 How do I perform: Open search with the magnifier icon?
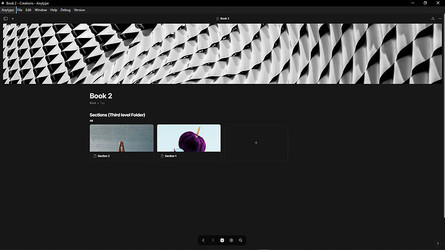click(x=241, y=240)
